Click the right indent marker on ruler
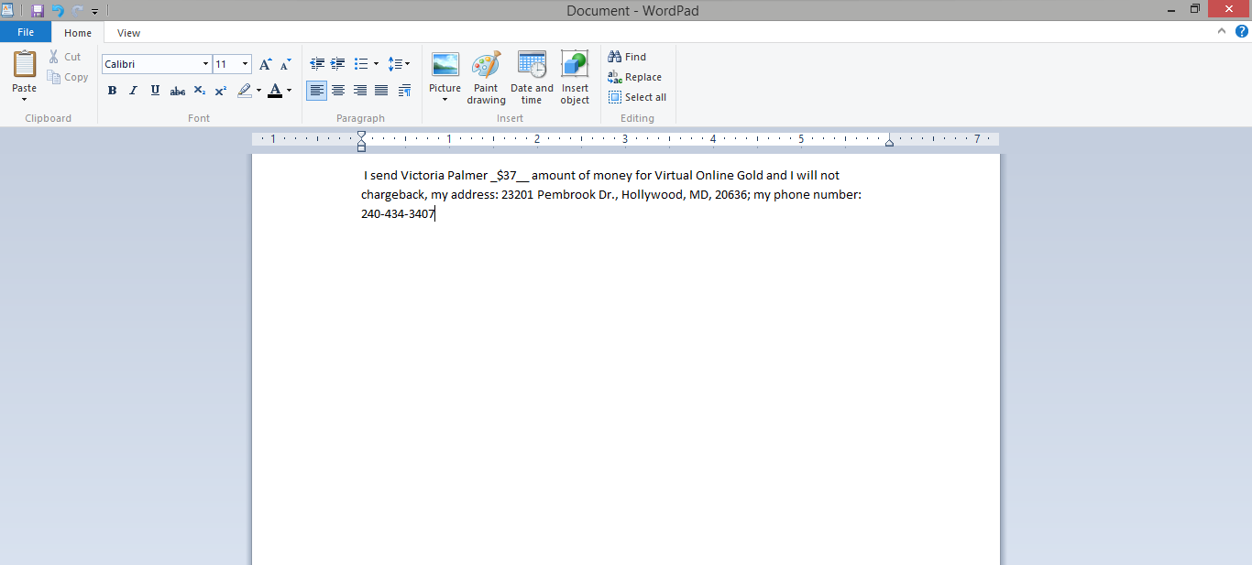The width and height of the screenshot is (1252, 565). 889,142
